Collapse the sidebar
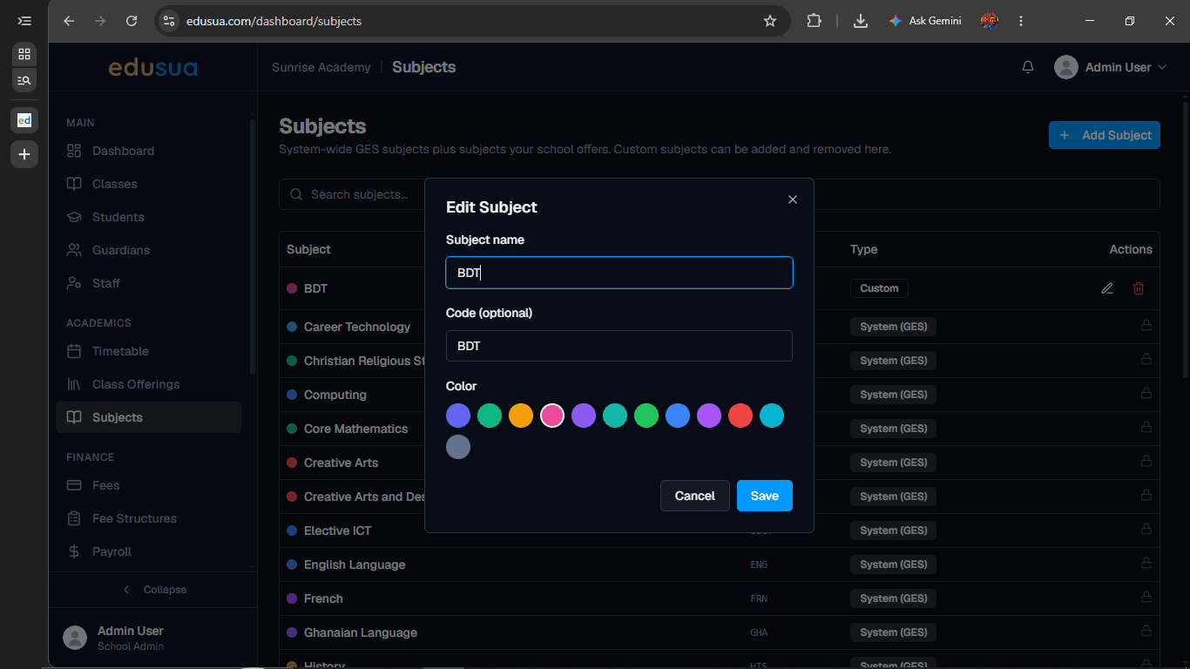 point(153,590)
